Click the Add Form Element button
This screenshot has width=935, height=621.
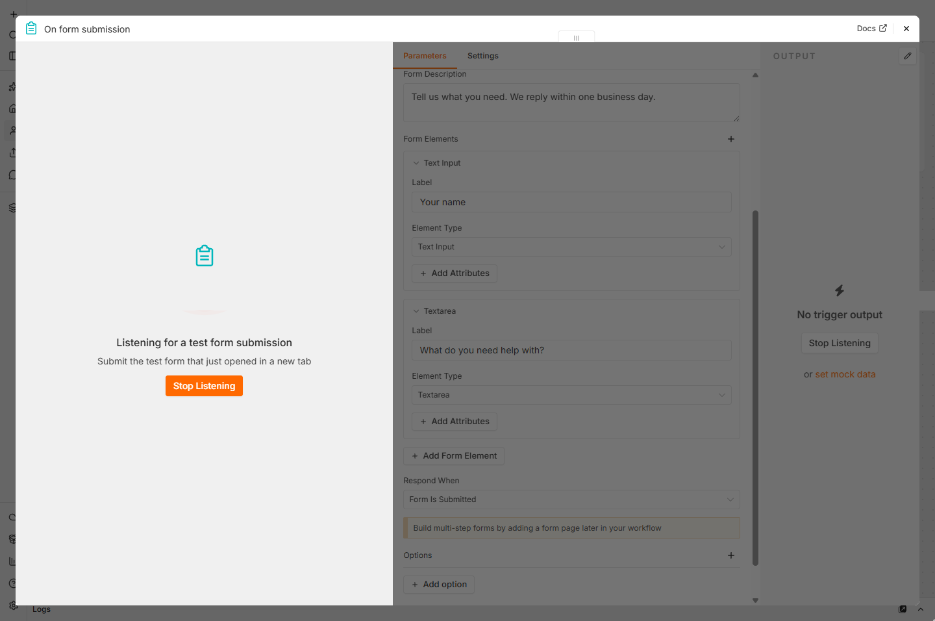pyautogui.click(x=454, y=456)
